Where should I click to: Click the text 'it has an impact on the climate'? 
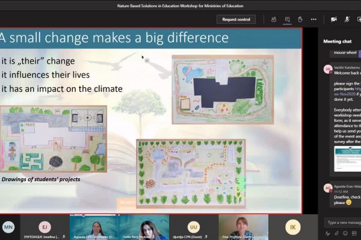(62, 89)
